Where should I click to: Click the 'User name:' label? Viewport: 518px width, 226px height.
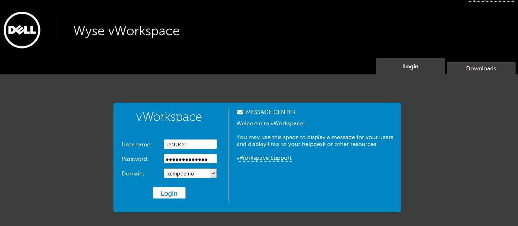(136, 144)
